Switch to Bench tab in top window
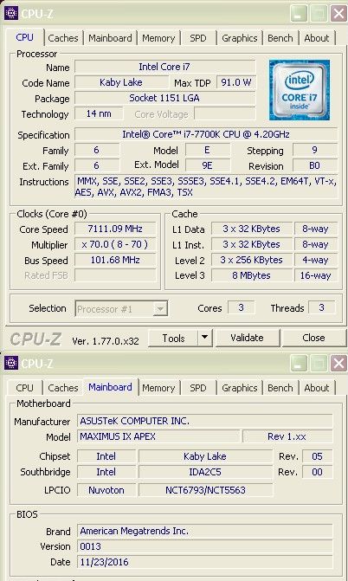This screenshot has width=348, height=581. tap(280, 38)
